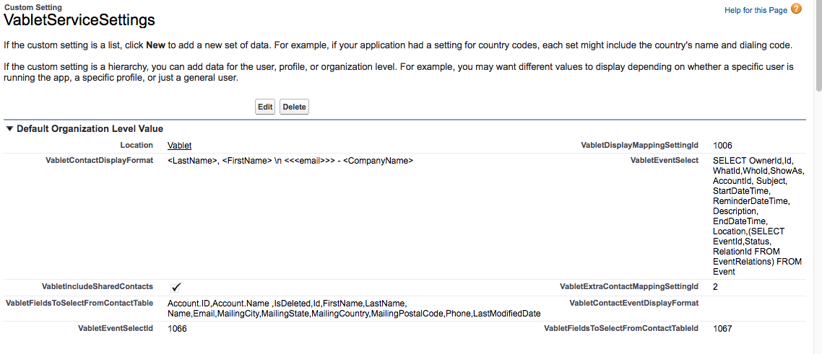The height and width of the screenshot is (354, 822).
Task: Click the orange help question mark icon
Action: (x=796, y=9)
